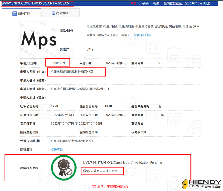The width and height of the screenshot is (223, 191).
Task: Select the status text 撤销/无效宣告申请审查中
Action: (x=100, y=171)
